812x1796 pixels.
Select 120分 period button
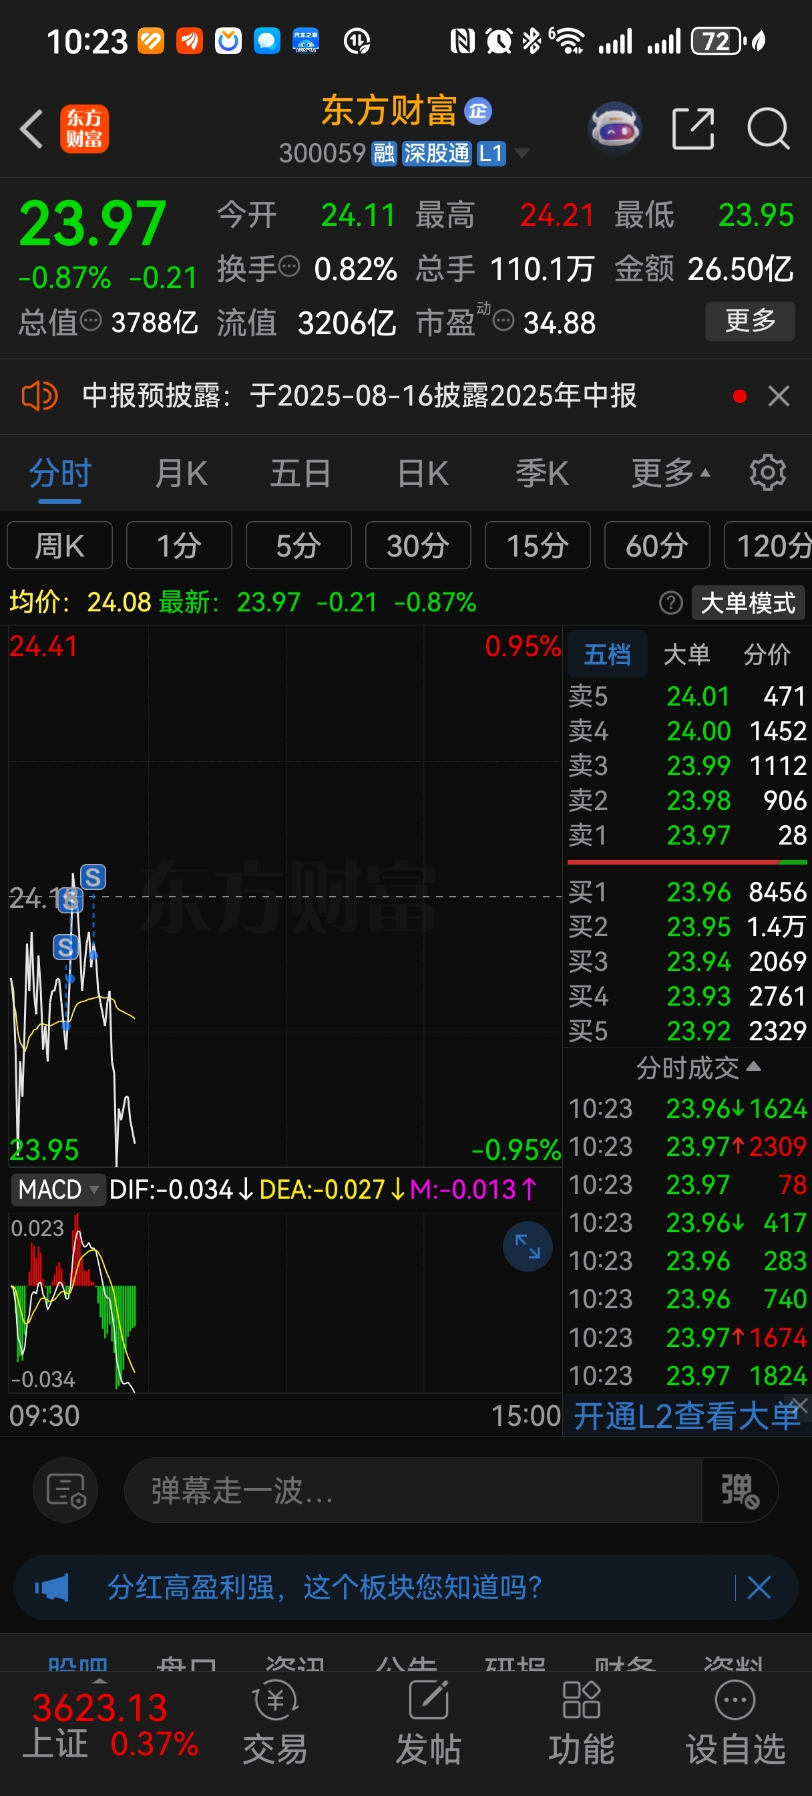point(768,545)
